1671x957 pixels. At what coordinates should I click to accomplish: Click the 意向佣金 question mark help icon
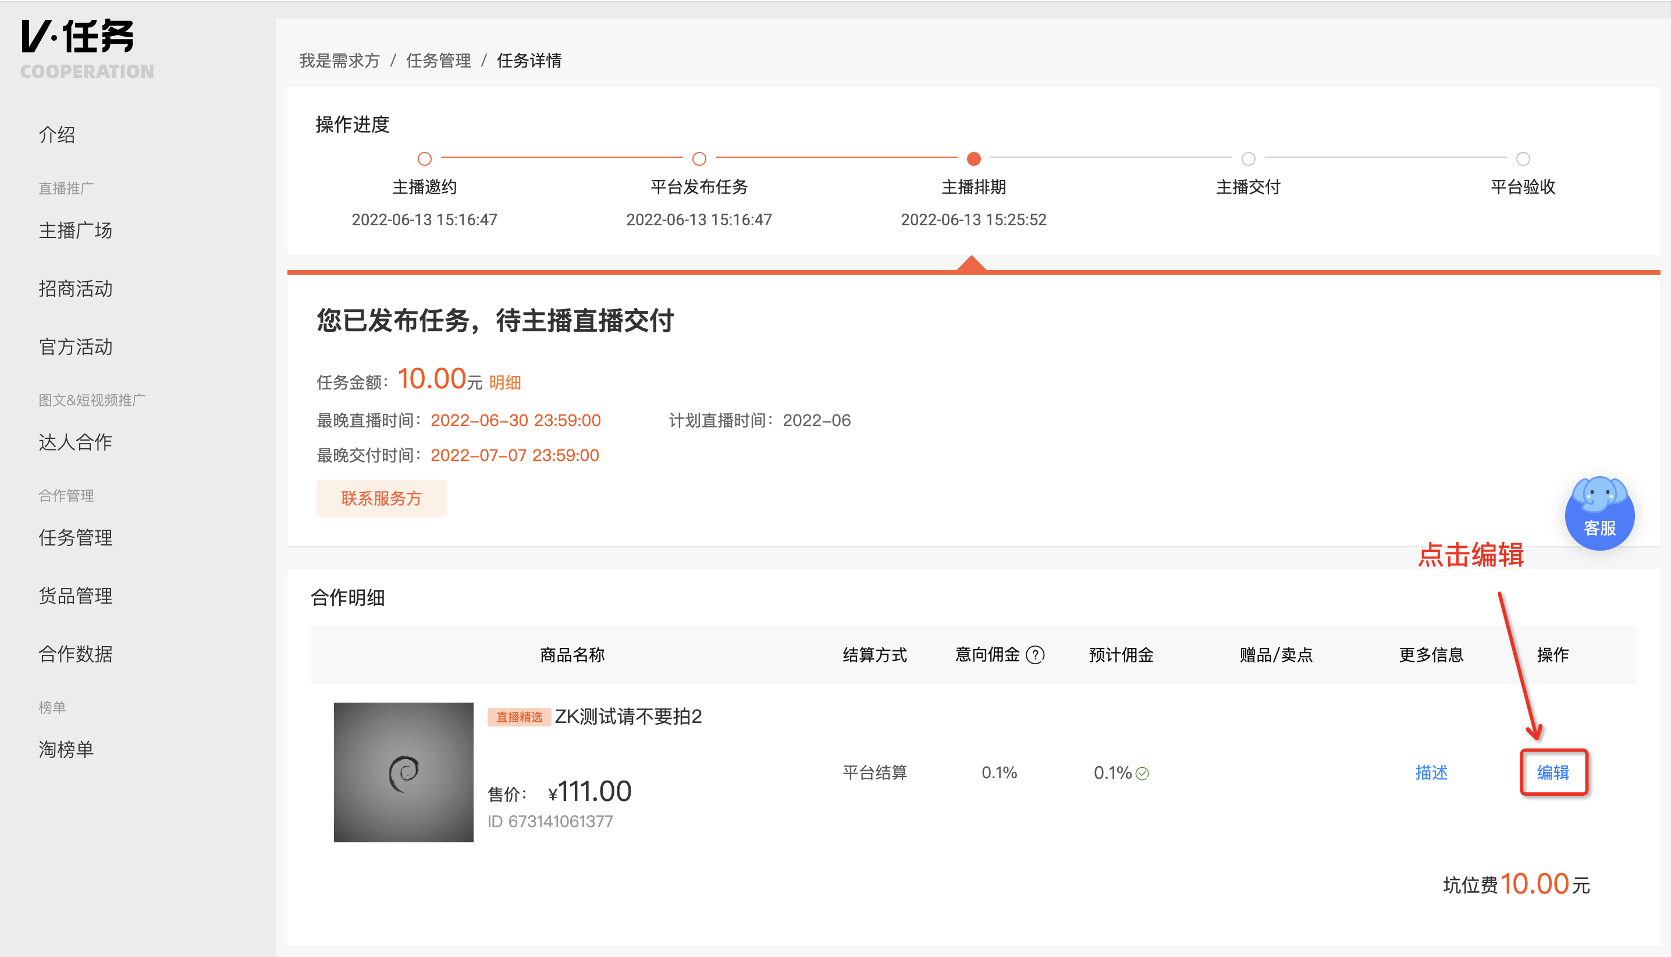point(1035,655)
